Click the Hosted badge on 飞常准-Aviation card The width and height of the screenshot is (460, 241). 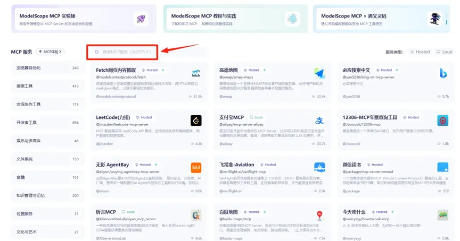268,165
